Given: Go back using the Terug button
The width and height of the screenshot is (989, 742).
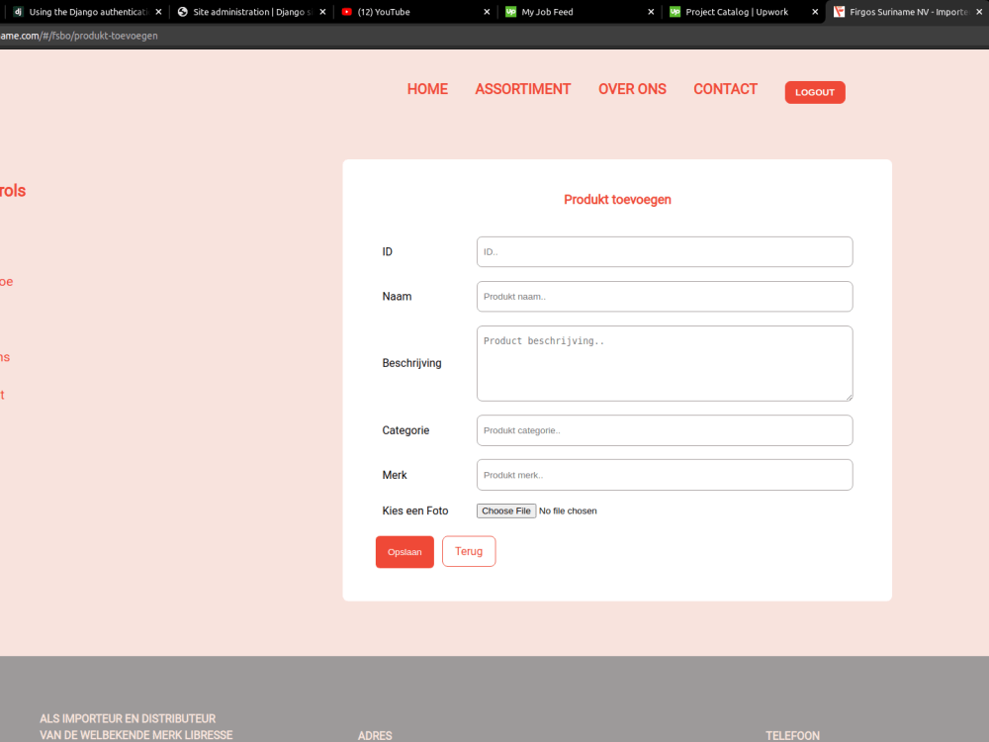Looking at the screenshot, I should 469,551.
